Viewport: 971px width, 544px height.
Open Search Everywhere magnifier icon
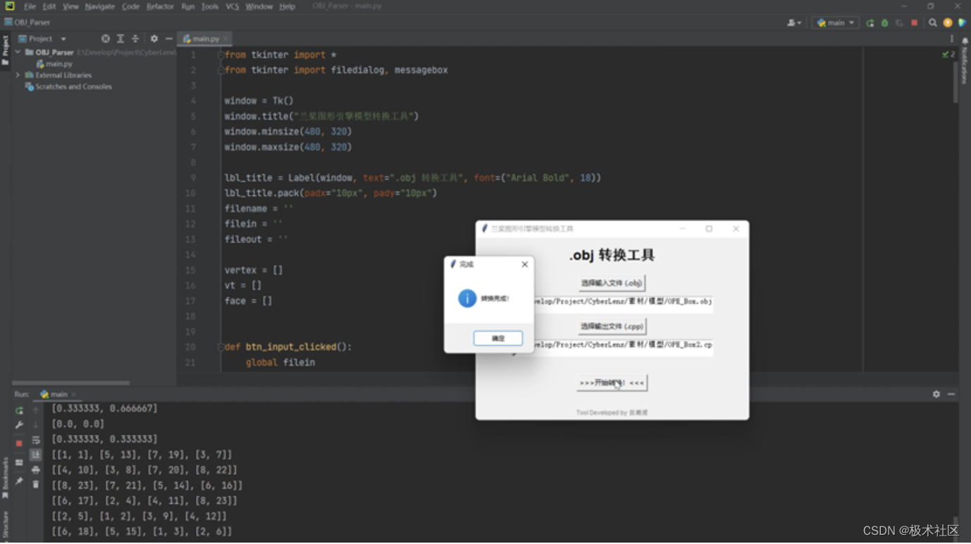[x=933, y=23]
